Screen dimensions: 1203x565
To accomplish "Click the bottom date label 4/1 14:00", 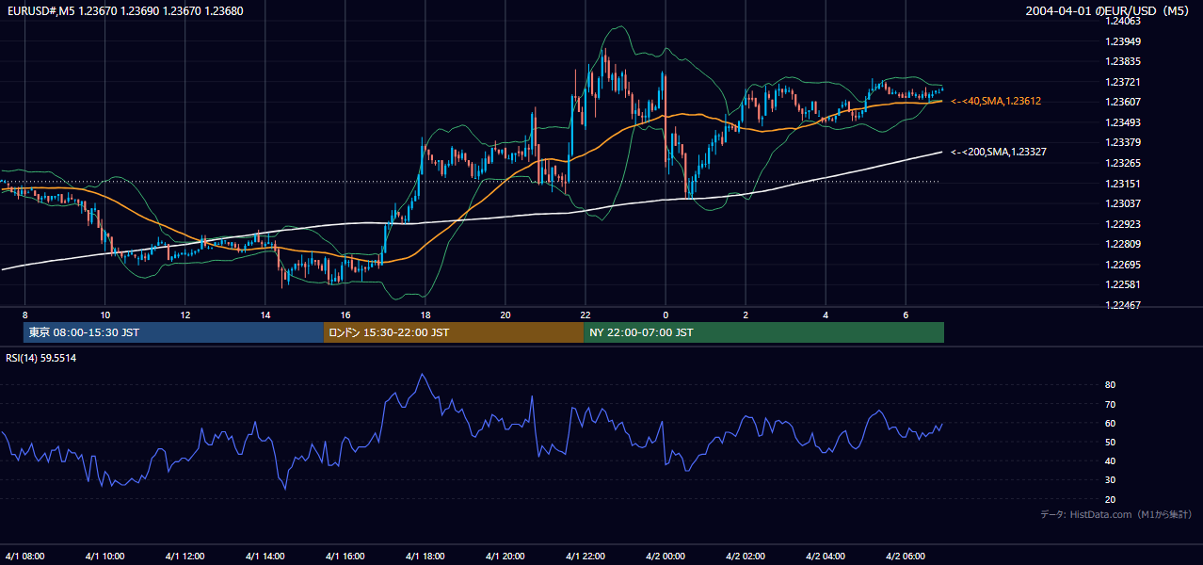I will click(265, 556).
